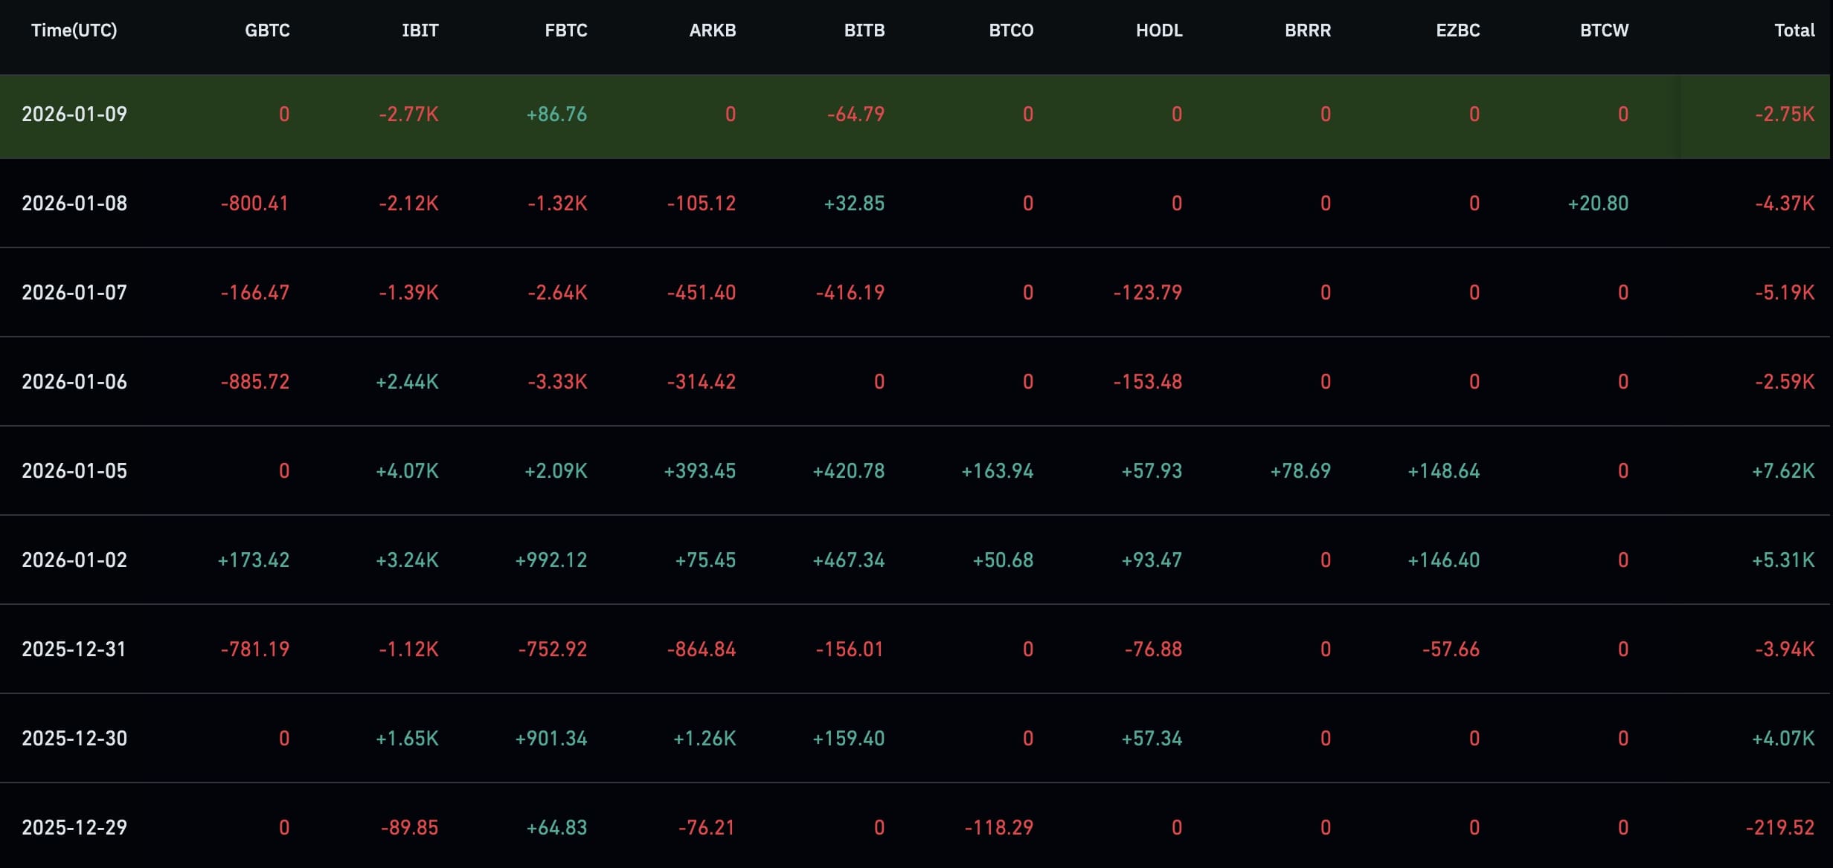
Task: Click the Total column header
Action: click(x=1794, y=30)
